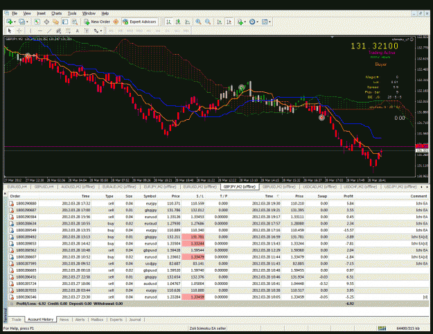
Task: Select the text label A tool
Action: coord(78,30)
